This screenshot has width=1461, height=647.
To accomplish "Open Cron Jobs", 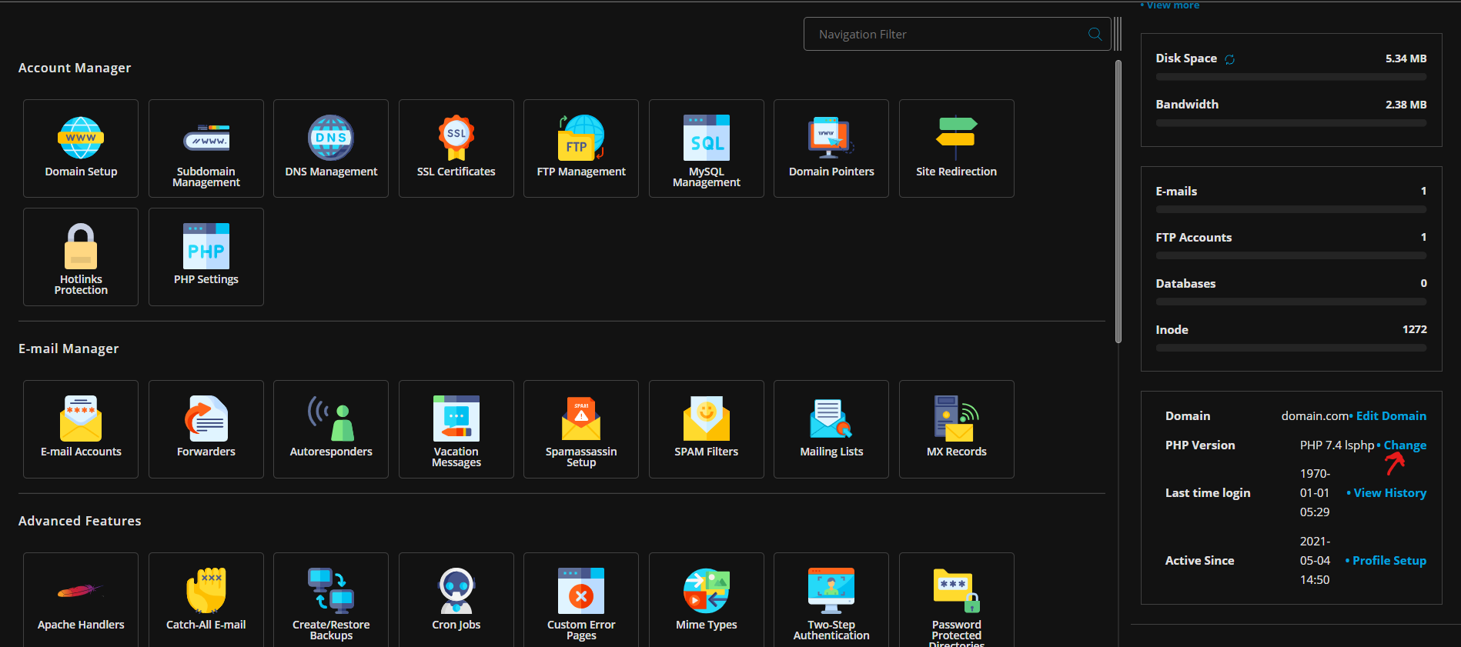I will (x=456, y=600).
